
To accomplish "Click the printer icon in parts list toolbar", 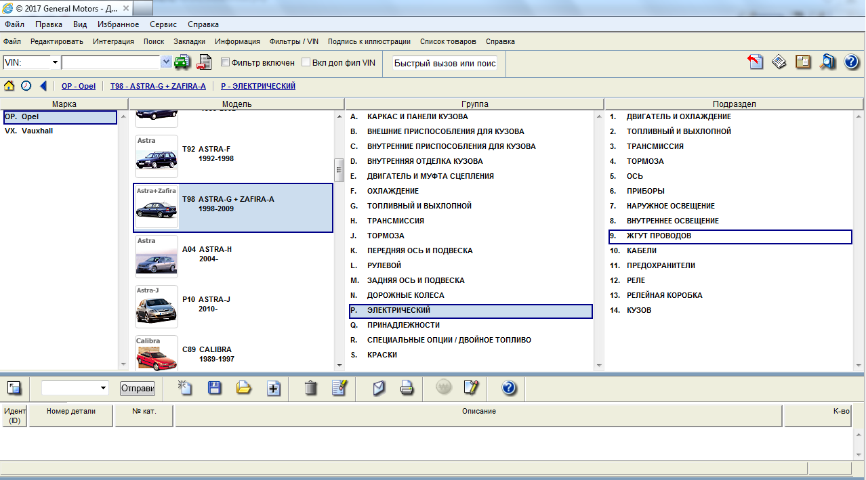I will coord(407,388).
